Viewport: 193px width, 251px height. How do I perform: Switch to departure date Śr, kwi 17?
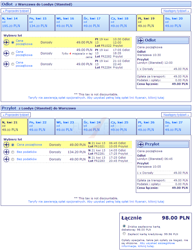point(96,22)
